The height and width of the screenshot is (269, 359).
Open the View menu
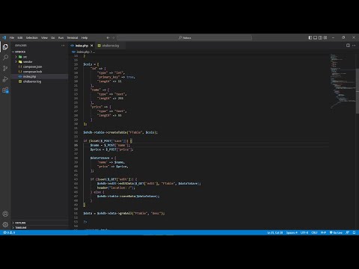[44, 37]
